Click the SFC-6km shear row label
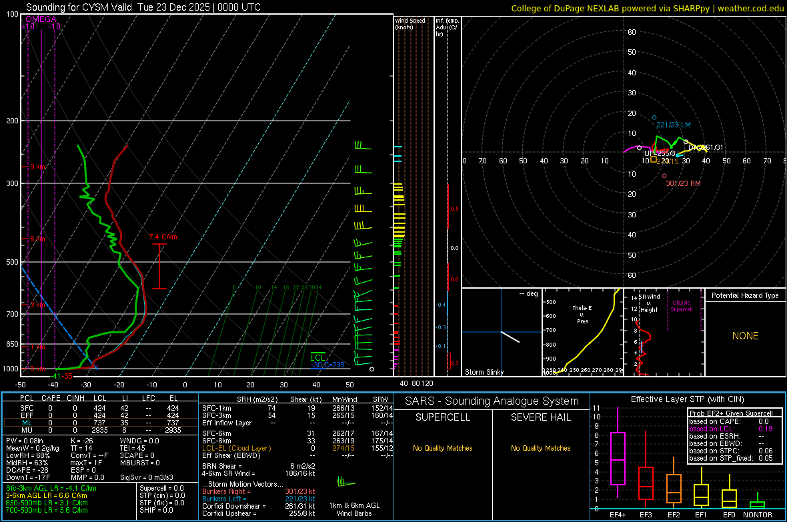 point(217,433)
